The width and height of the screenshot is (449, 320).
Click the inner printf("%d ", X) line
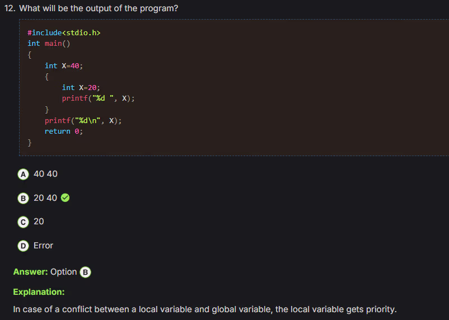click(x=98, y=98)
